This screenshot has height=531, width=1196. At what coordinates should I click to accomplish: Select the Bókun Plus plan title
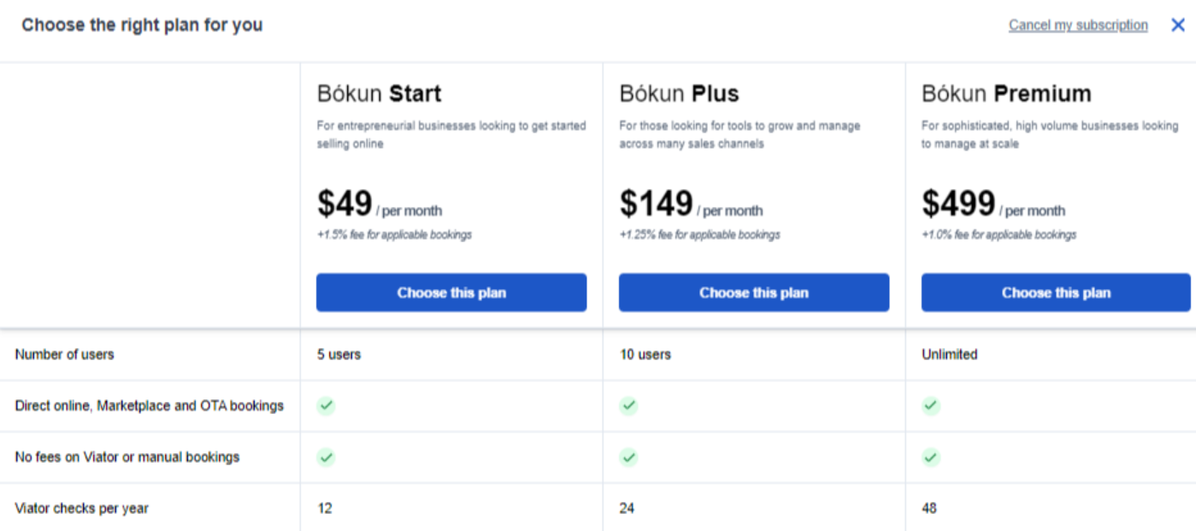click(679, 93)
